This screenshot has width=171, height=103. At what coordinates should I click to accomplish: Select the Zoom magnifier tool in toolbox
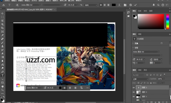2,90
